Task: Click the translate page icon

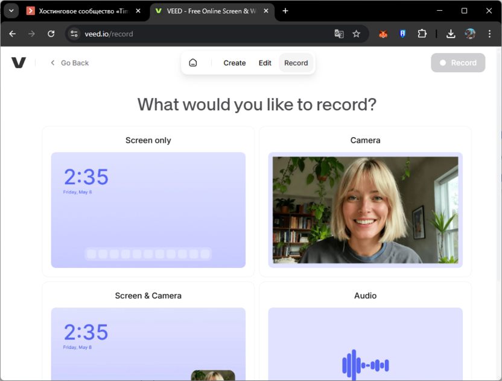Action: click(339, 34)
